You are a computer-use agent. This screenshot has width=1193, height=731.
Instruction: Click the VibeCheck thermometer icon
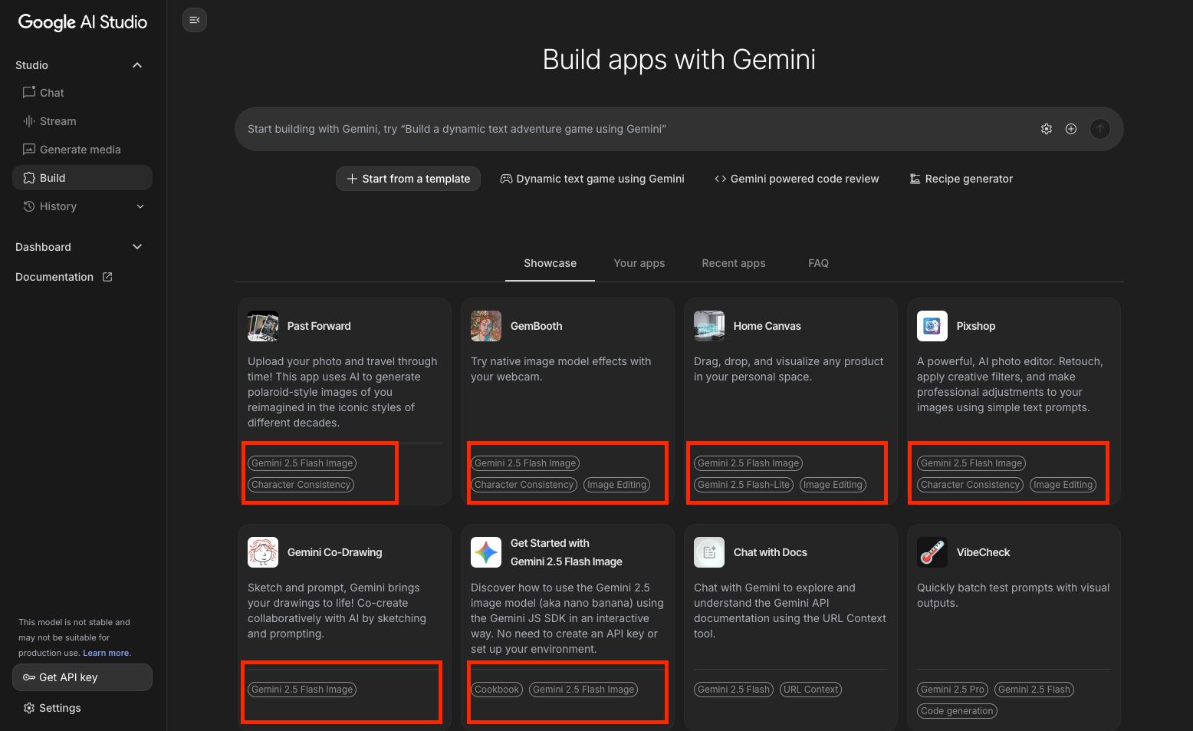point(932,552)
